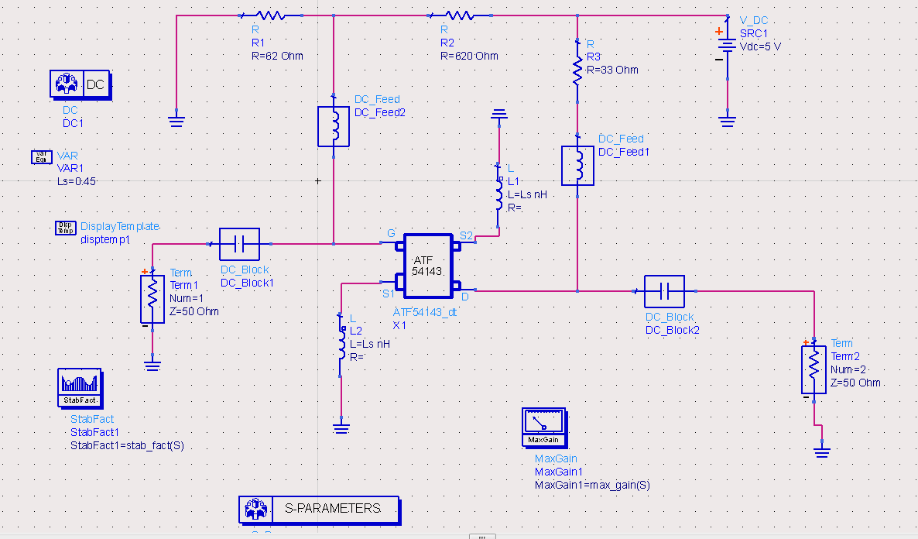Click the VAR equation block icon

[x=42, y=157]
